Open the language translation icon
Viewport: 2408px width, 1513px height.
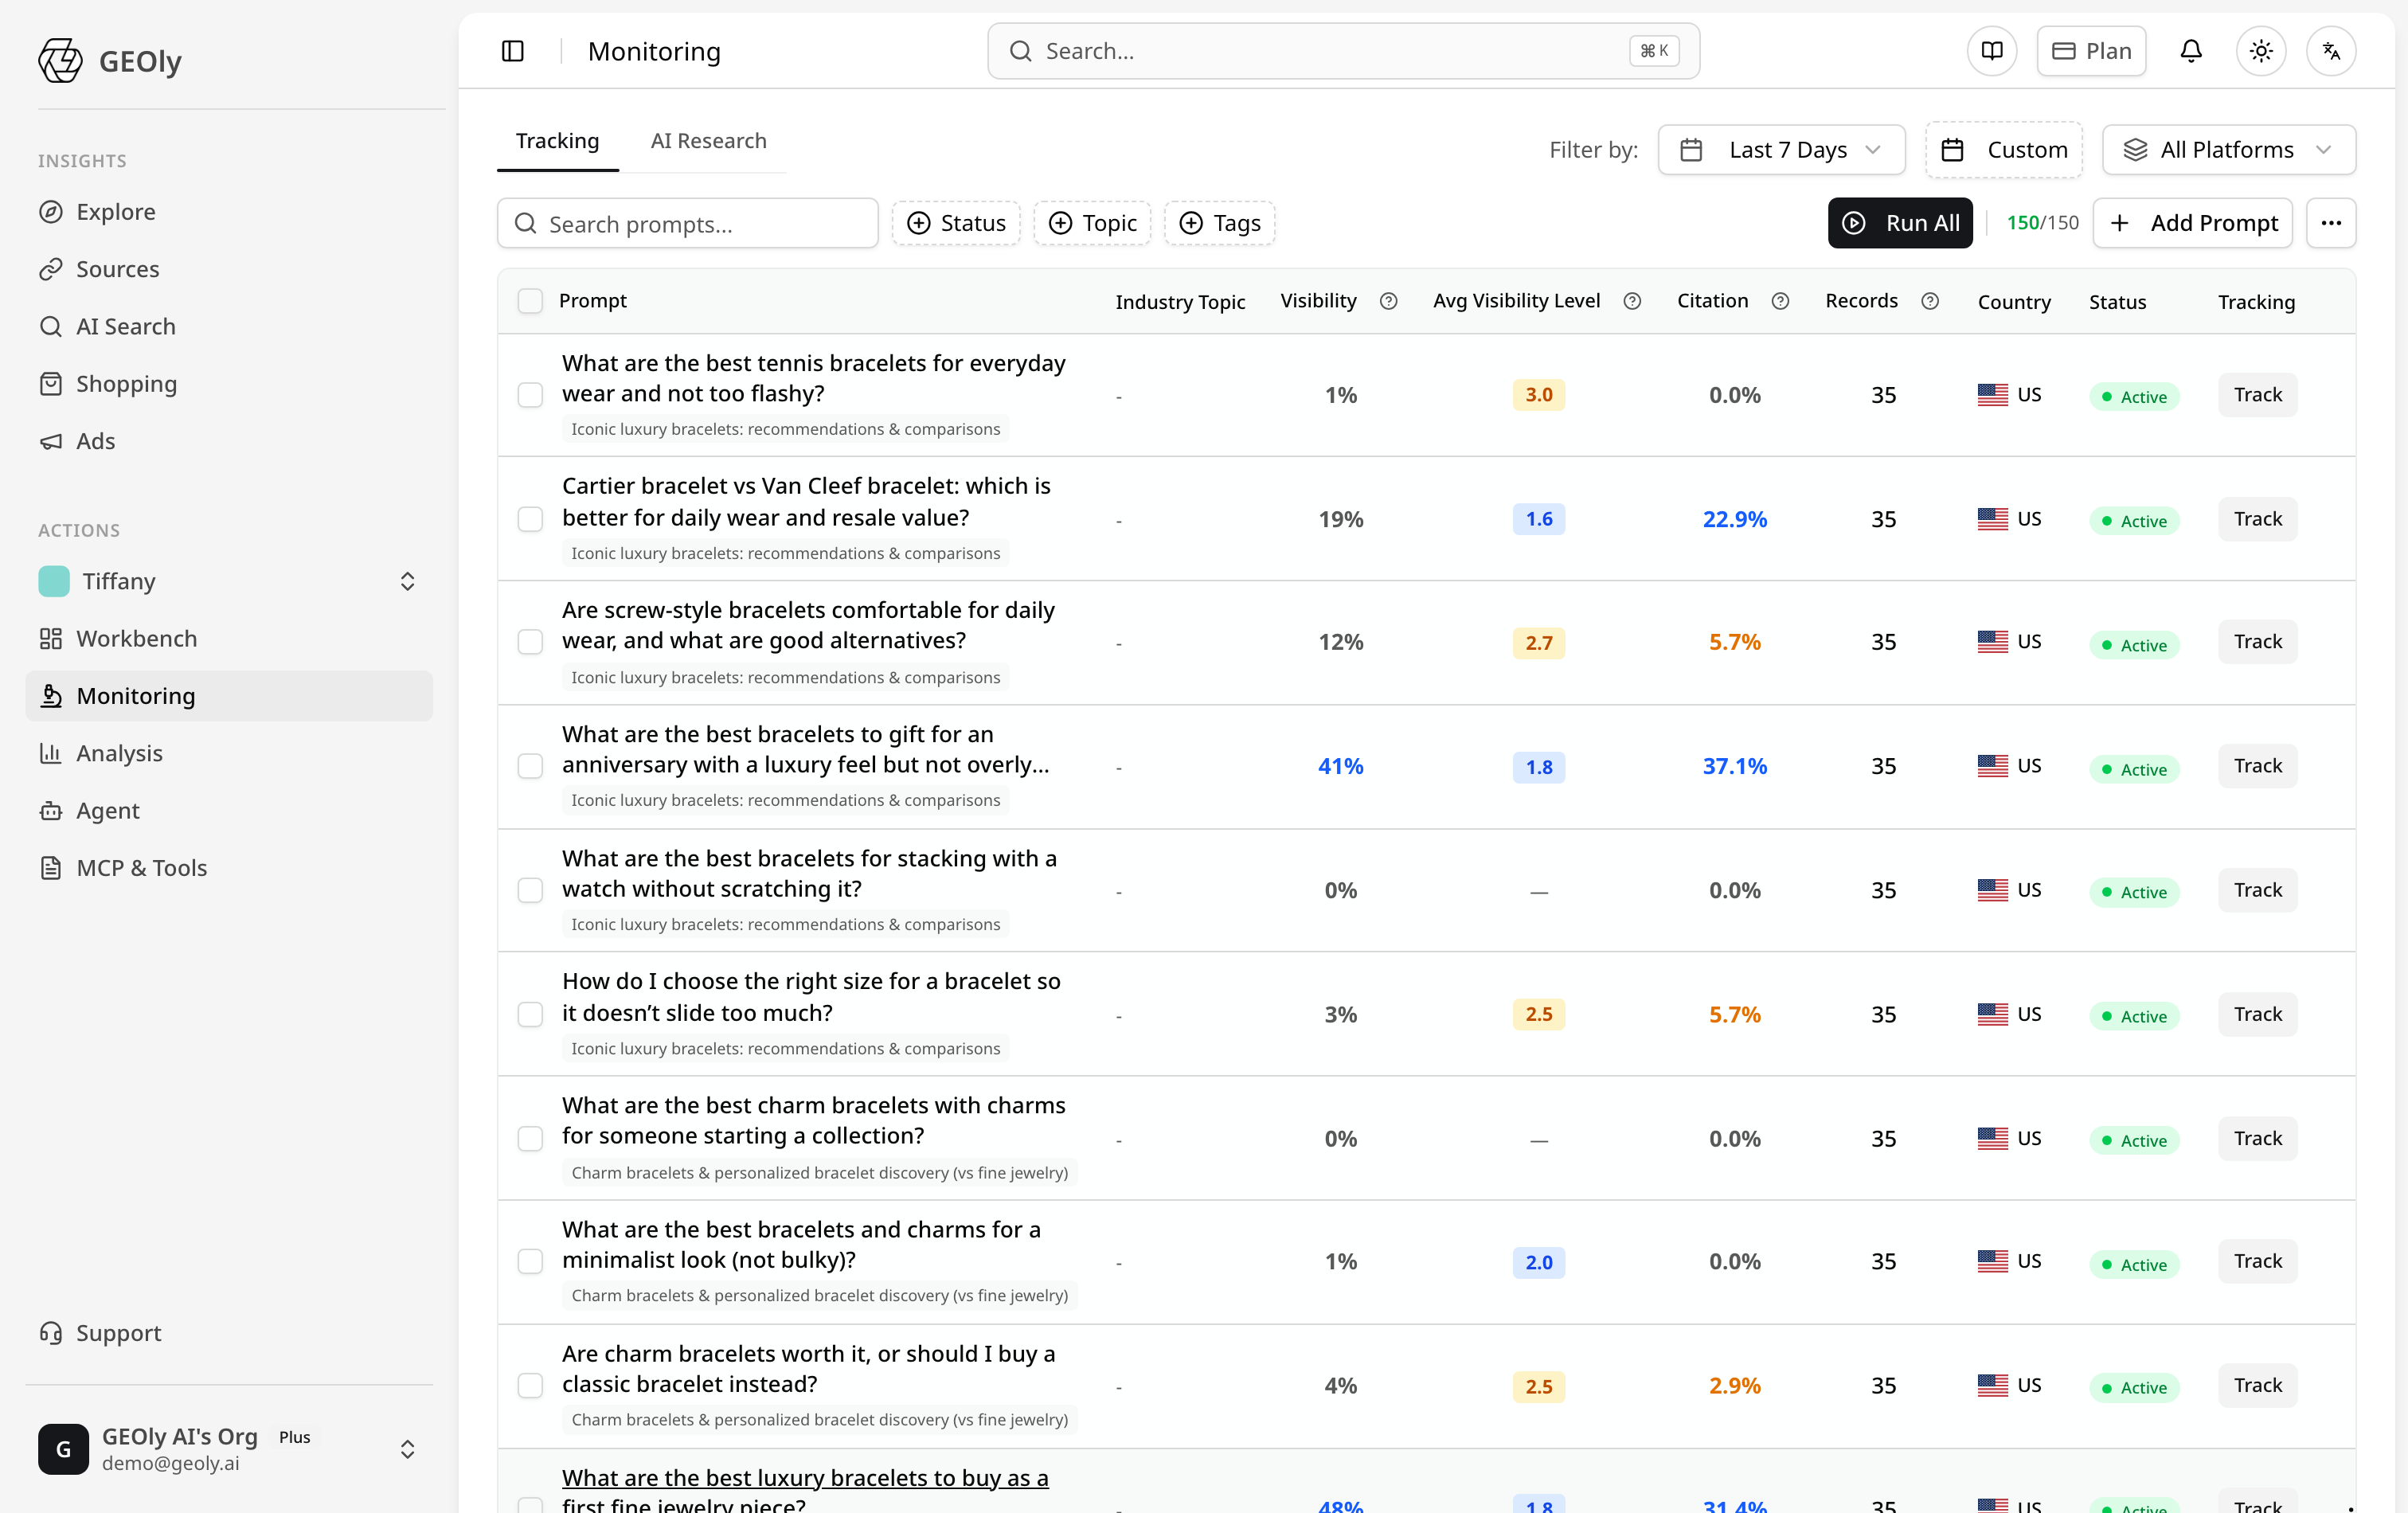tap(2331, 51)
